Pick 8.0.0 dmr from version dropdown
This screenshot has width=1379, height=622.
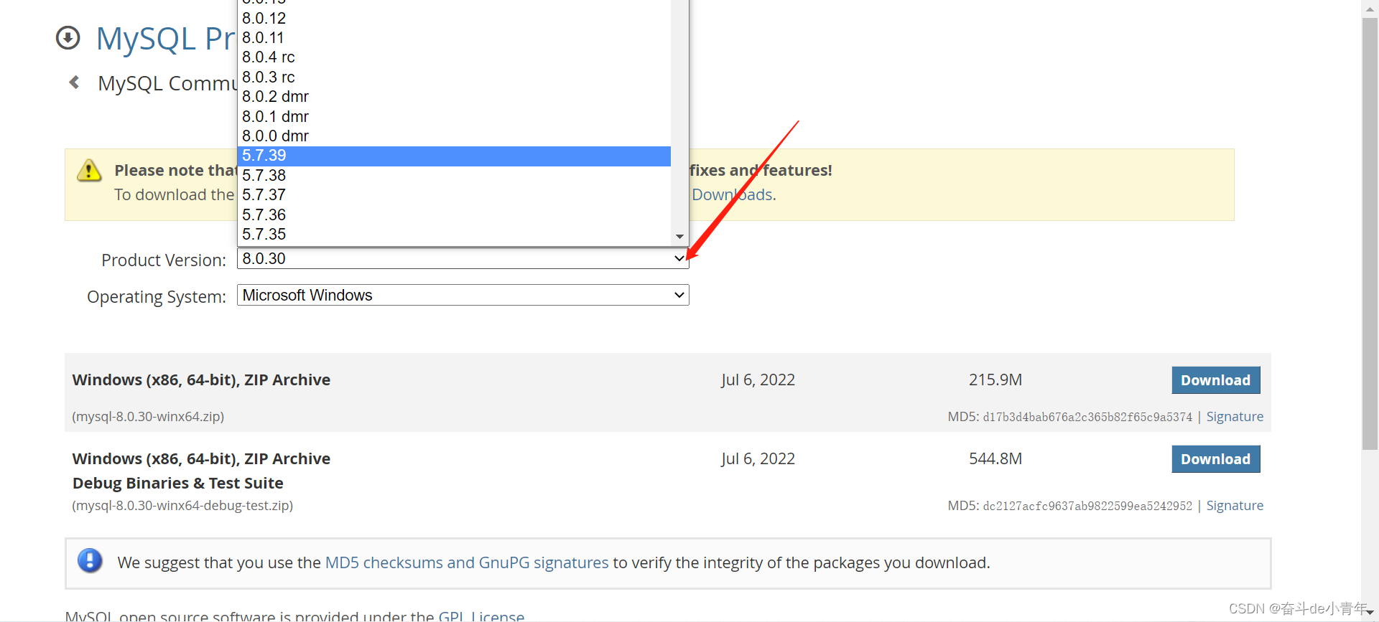tap(454, 136)
